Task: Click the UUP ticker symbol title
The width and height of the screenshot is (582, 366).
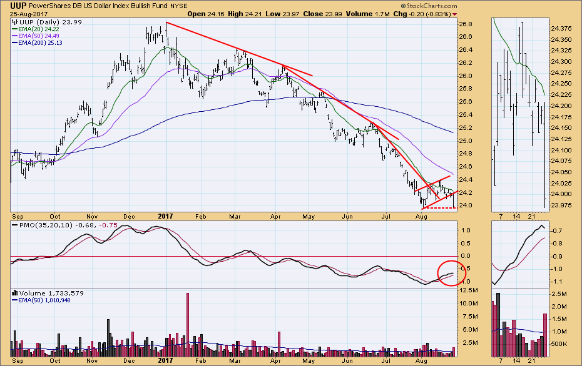Action: pos(18,6)
